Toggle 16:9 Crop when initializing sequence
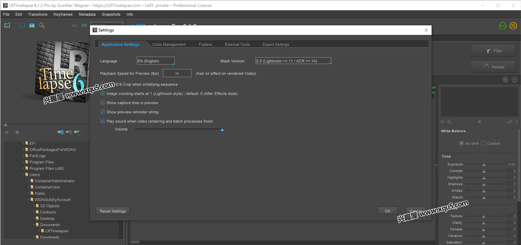The height and width of the screenshot is (245, 521). (103, 84)
